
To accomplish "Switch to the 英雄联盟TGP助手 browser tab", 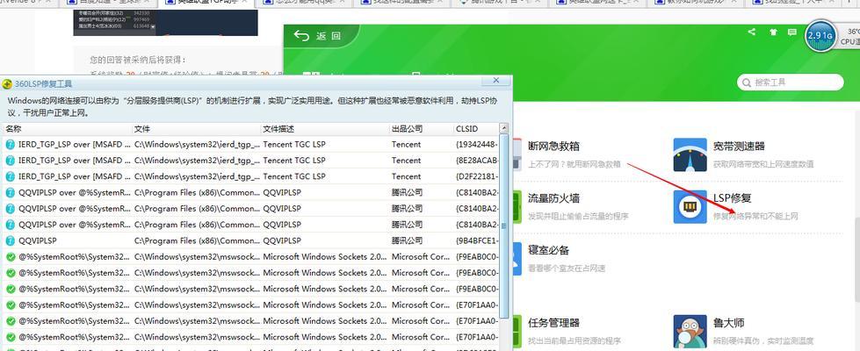I will click(x=206, y=2).
